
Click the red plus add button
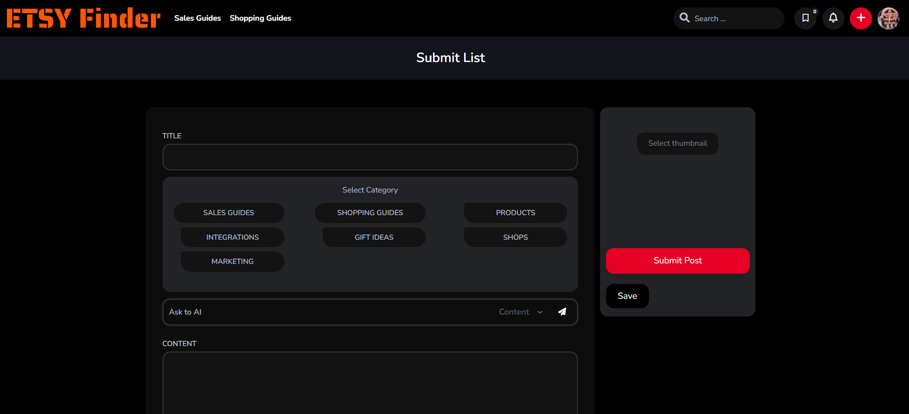pos(861,18)
